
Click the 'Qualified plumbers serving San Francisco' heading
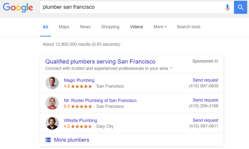tap(100, 61)
